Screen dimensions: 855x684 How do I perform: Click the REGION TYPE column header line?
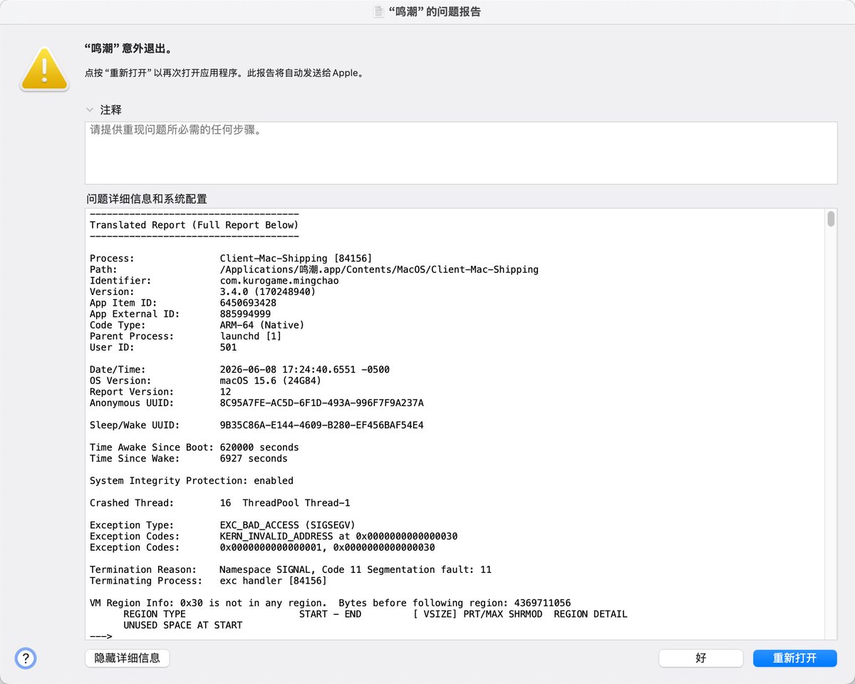coord(375,614)
